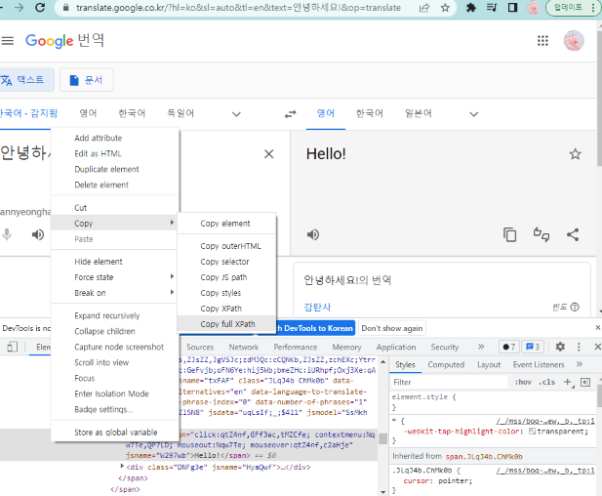Expand the div class DNFg3e node

[122, 467]
